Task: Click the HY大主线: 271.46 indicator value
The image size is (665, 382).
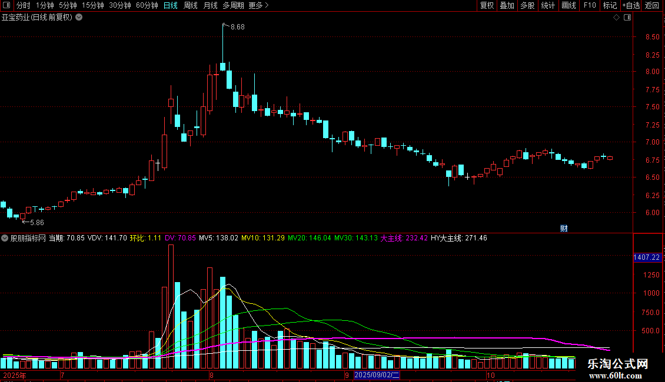Action: [x=459, y=238]
